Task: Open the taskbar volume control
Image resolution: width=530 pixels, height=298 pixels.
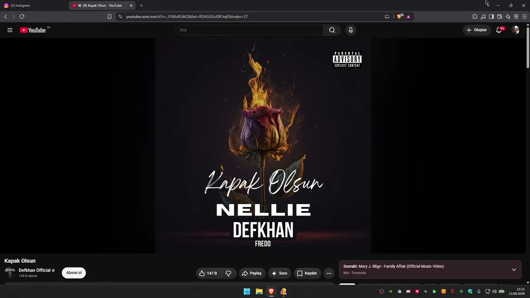Action: point(494,291)
